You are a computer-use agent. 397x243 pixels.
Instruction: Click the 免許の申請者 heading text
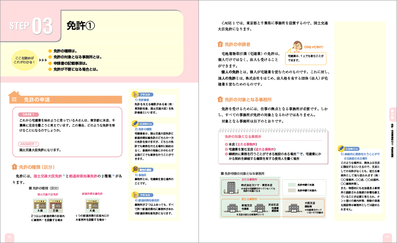click(237, 44)
